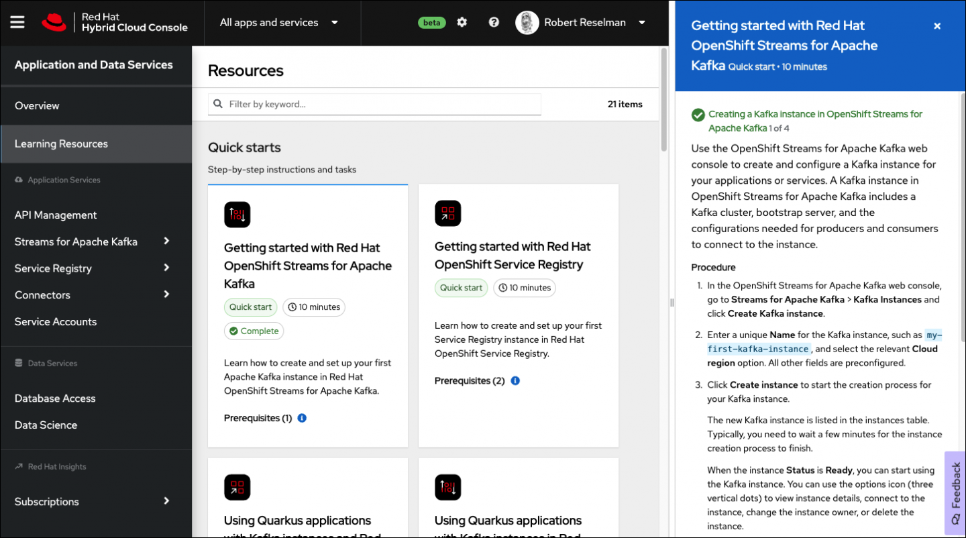Click Robert Reselman's avatar picture
Screen dimensions: 966x538
tap(527, 22)
